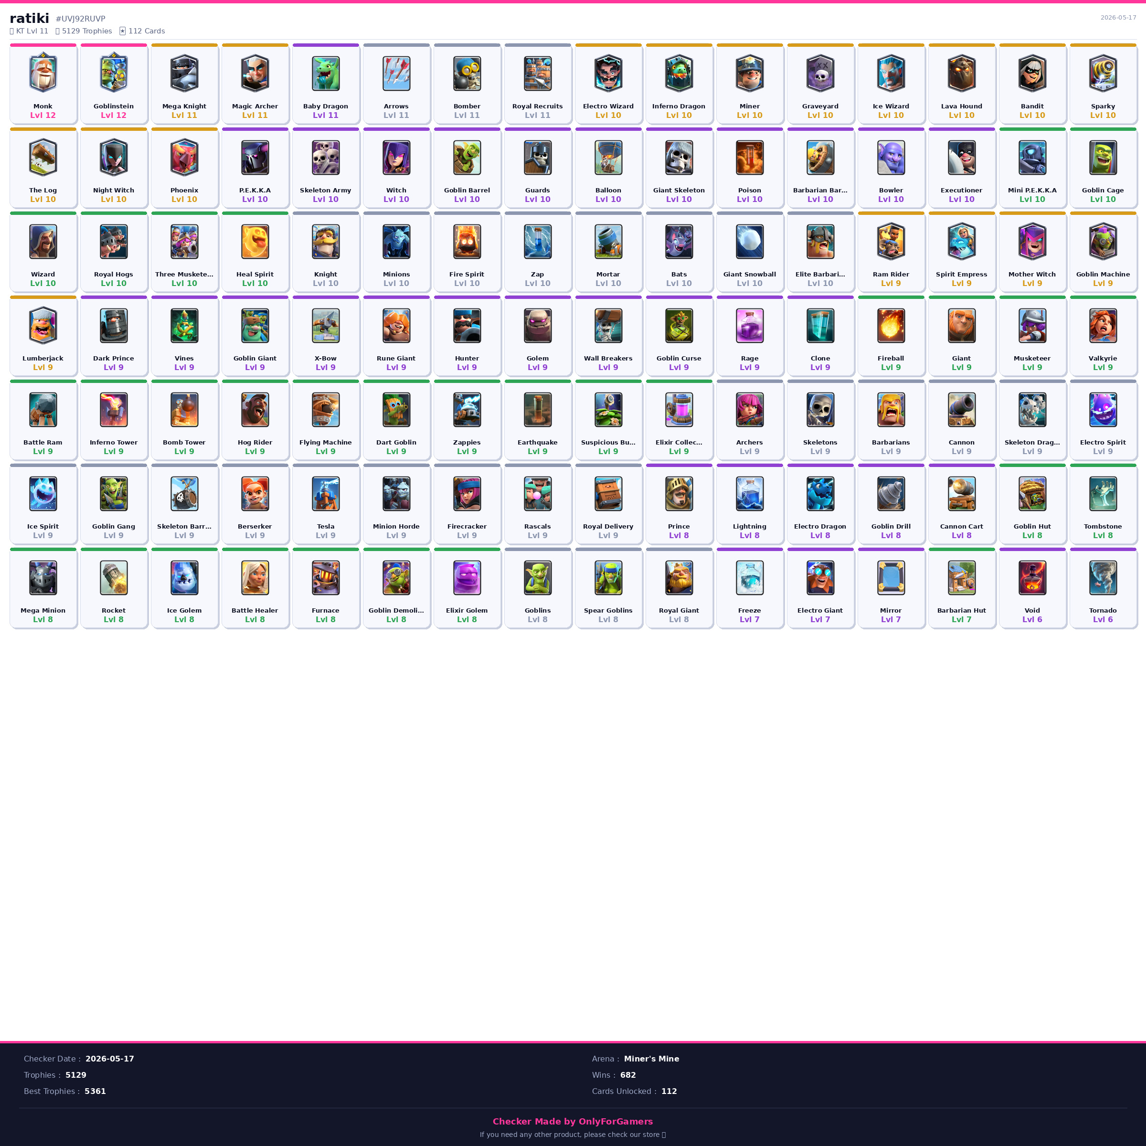Click the Checker Date value in footer
Screen dimensions: 1146x1146
coord(110,1059)
